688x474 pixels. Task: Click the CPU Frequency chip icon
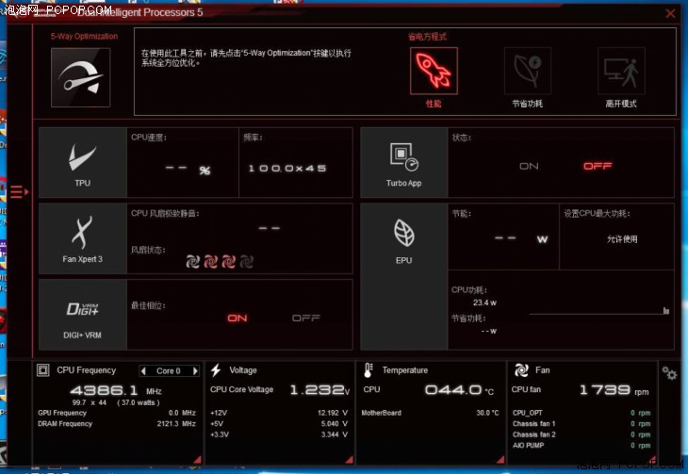43,370
